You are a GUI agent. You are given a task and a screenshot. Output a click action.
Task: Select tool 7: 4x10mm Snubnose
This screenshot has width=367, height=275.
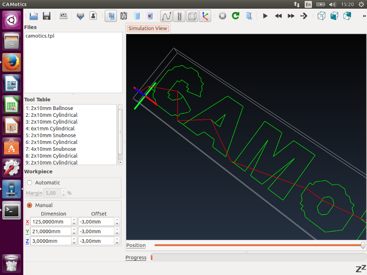click(51, 148)
